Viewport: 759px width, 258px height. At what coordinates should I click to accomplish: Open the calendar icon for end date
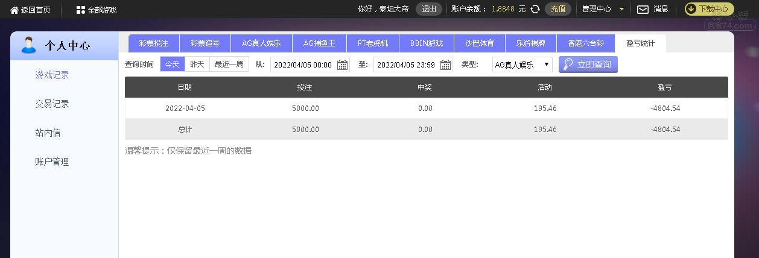click(445, 64)
